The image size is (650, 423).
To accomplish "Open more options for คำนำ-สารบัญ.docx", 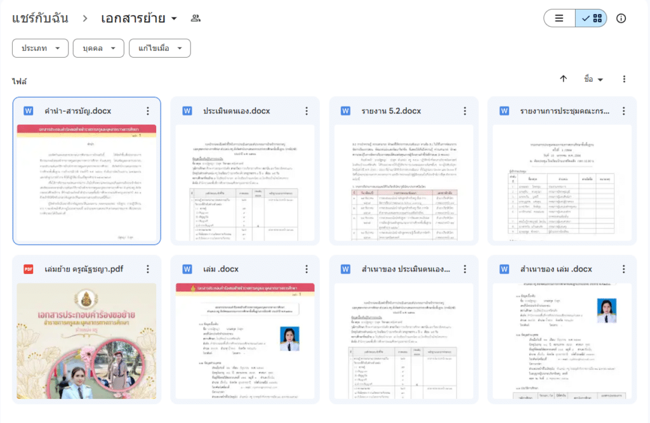I will (148, 111).
